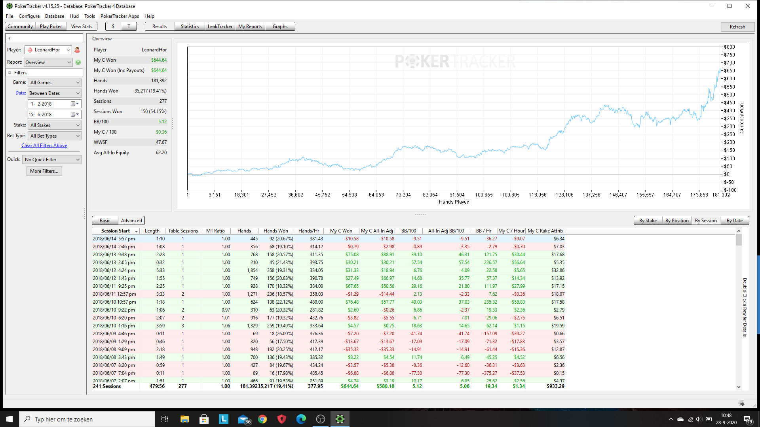The image size is (760, 427).
Task: Collapse the sidebar with left arrow
Action: point(9,38)
